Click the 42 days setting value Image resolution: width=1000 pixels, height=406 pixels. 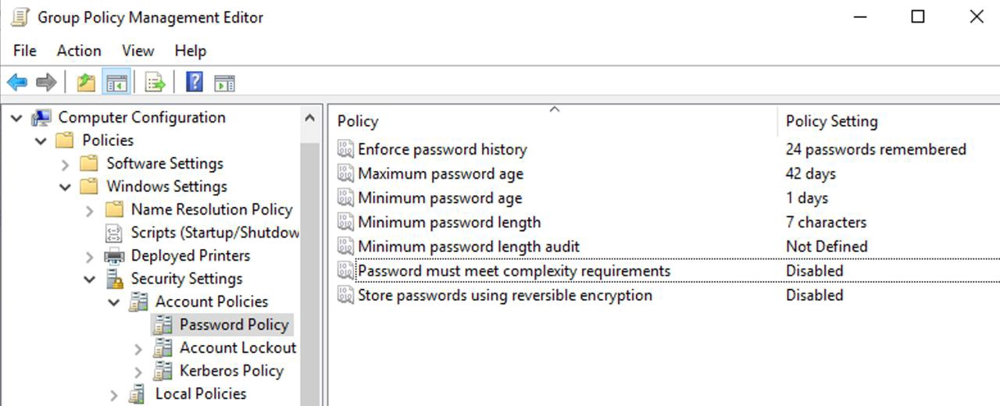[810, 173]
